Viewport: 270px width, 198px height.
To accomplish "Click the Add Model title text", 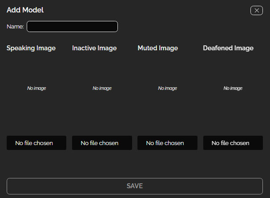I will pos(25,10).
